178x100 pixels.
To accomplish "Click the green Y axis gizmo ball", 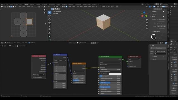I will 147,16.
